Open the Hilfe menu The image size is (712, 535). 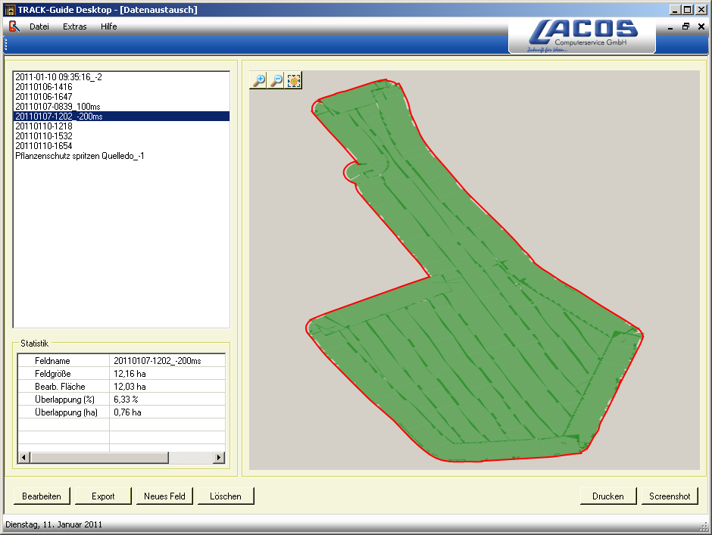[108, 26]
